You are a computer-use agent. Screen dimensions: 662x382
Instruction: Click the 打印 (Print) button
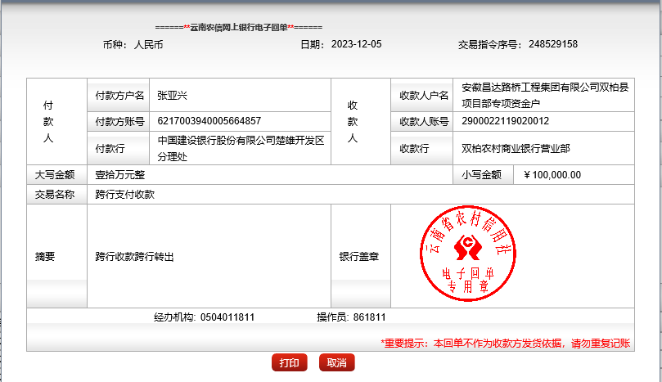(289, 363)
